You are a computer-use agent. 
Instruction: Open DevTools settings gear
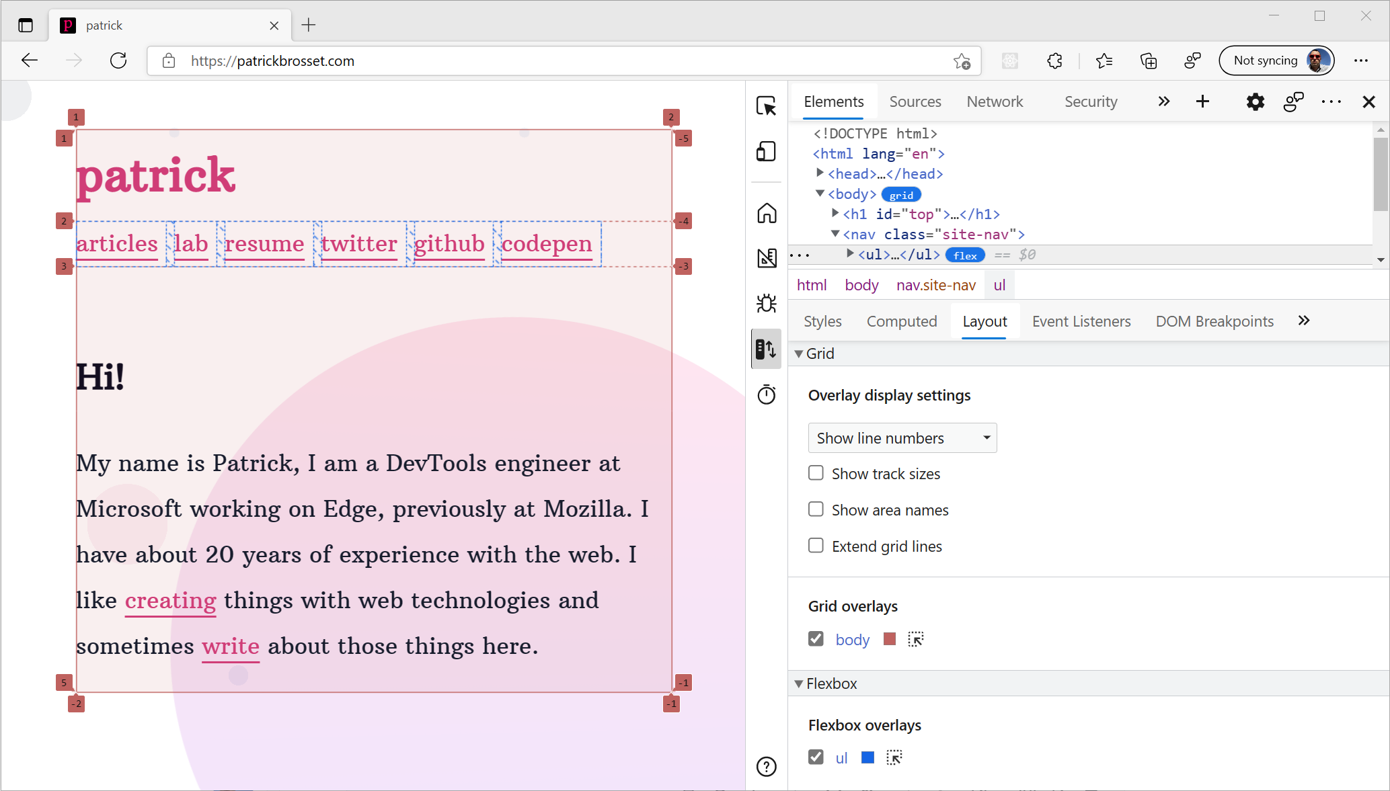point(1254,101)
